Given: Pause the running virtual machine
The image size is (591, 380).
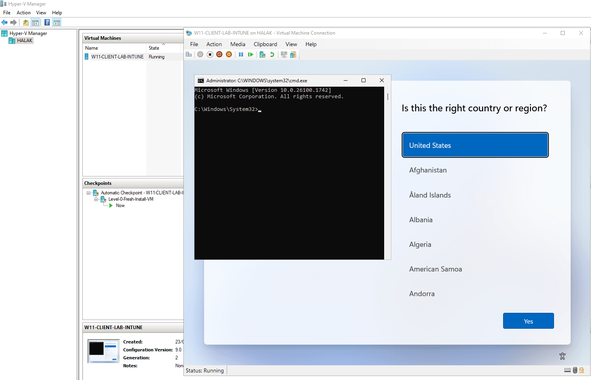Looking at the screenshot, I should coord(241,54).
